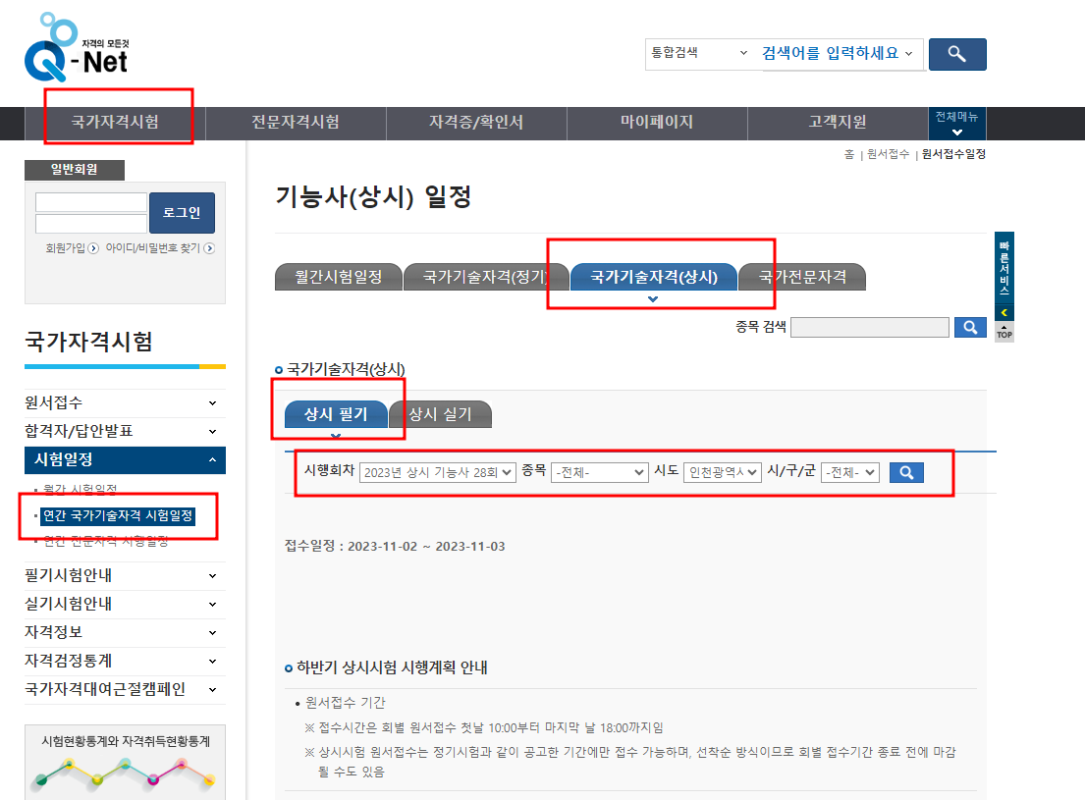Click the TOP button on the right edge
The image size is (1085, 800).
[1004, 333]
